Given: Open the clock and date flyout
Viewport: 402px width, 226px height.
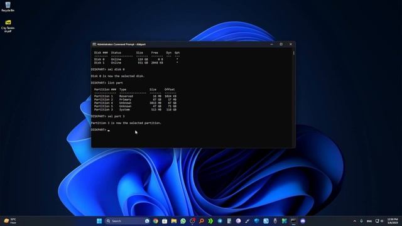Looking at the screenshot, I should [x=393, y=221].
